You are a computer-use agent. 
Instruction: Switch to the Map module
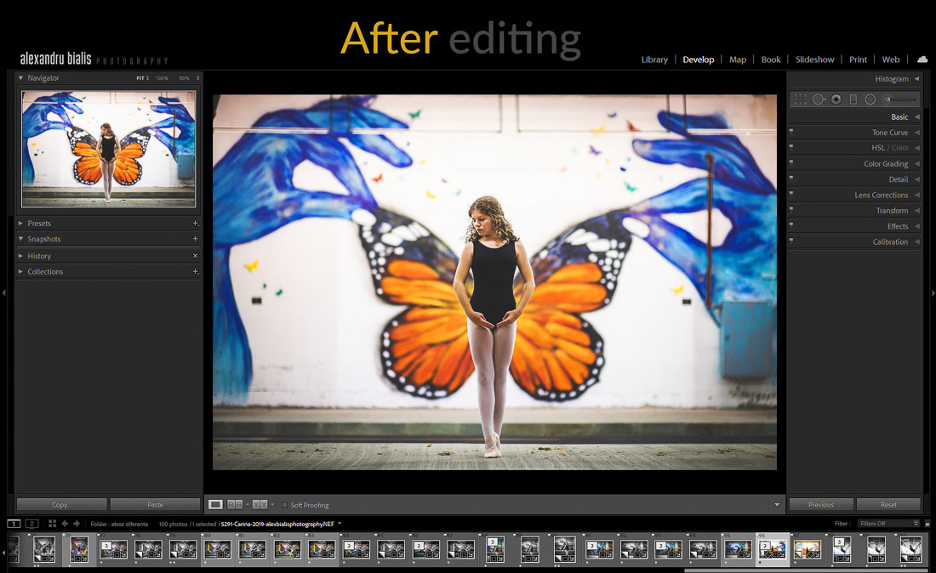coord(738,60)
